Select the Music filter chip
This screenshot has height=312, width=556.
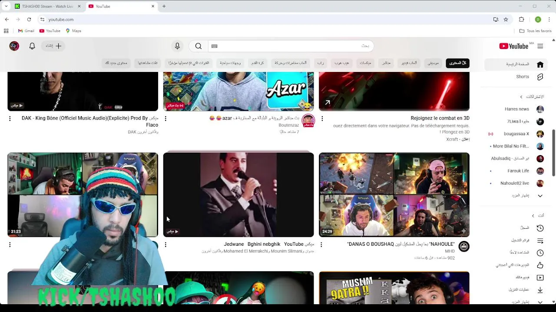click(433, 63)
